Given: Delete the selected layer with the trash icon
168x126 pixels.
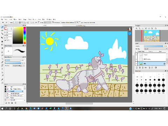Looking at the screenshot, I should 156,68.
